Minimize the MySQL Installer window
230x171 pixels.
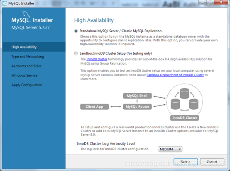click(203, 2)
